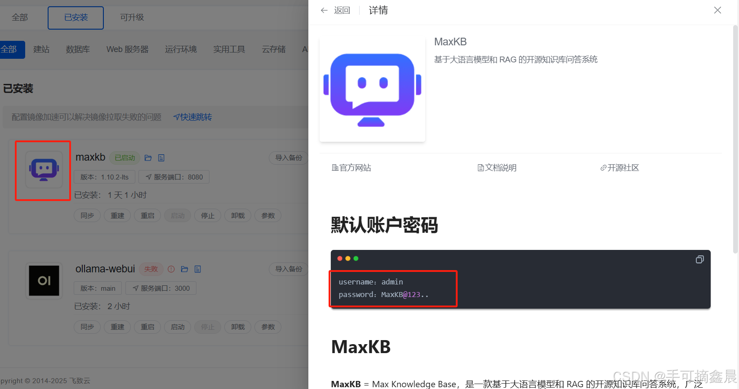
Task: Open the 开源社区 link
Action: click(x=619, y=168)
